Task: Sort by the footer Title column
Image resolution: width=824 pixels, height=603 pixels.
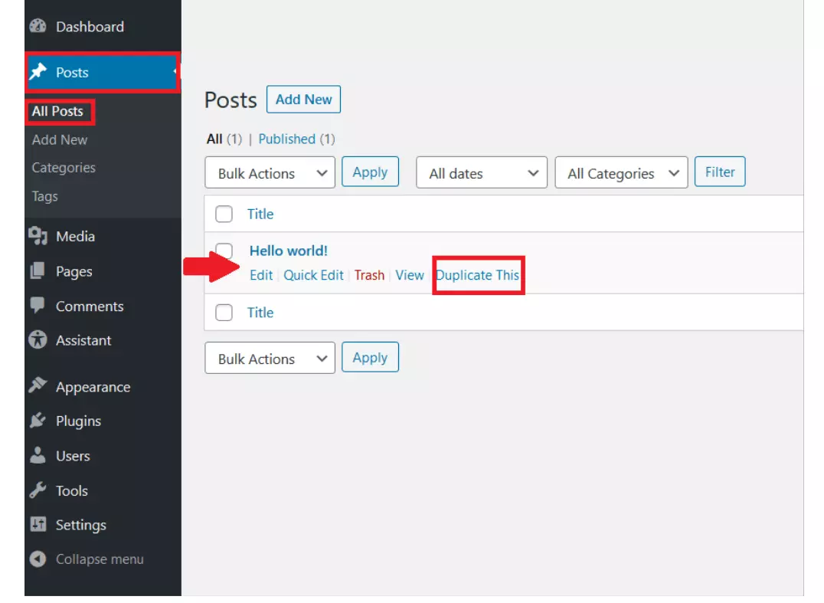Action: click(260, 313)
